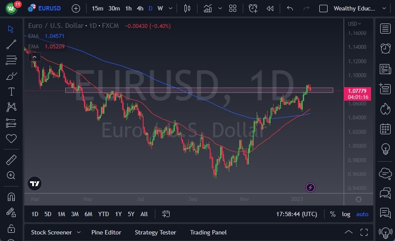Open the notifications broadcast panel
This screenshot has height=241, width=395.
click(385, 232)
